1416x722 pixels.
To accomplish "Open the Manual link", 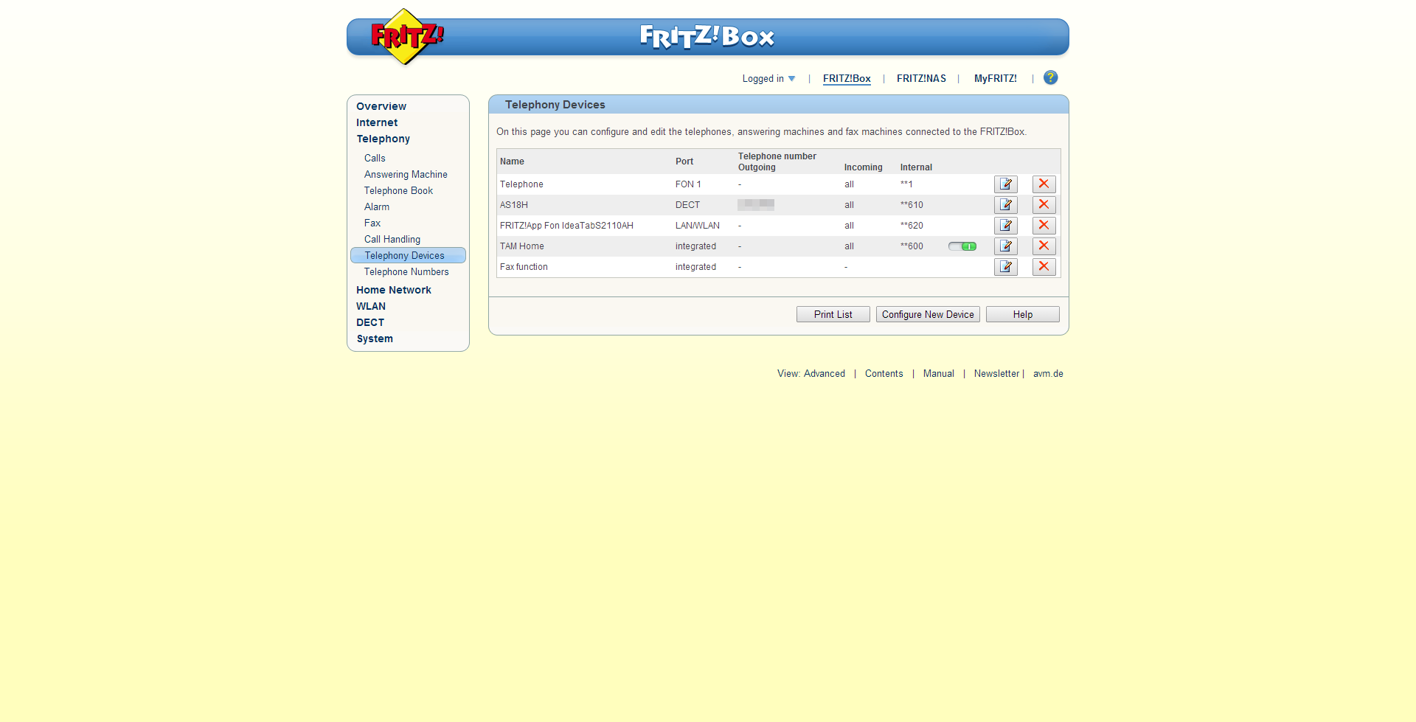I will (939, 374).
